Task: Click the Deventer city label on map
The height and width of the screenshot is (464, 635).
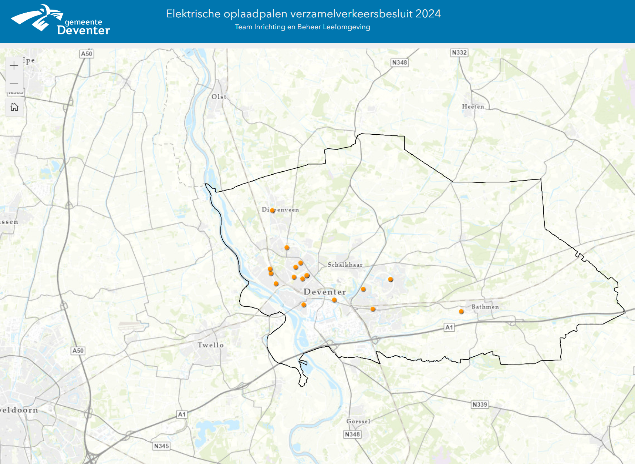Action: click(325, 292)
